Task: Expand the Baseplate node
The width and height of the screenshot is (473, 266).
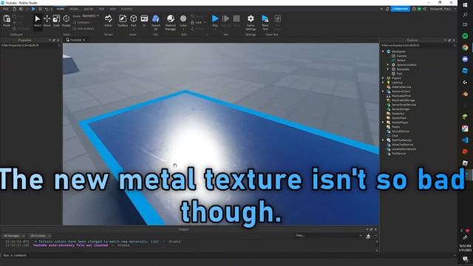Action: point(388,69)
